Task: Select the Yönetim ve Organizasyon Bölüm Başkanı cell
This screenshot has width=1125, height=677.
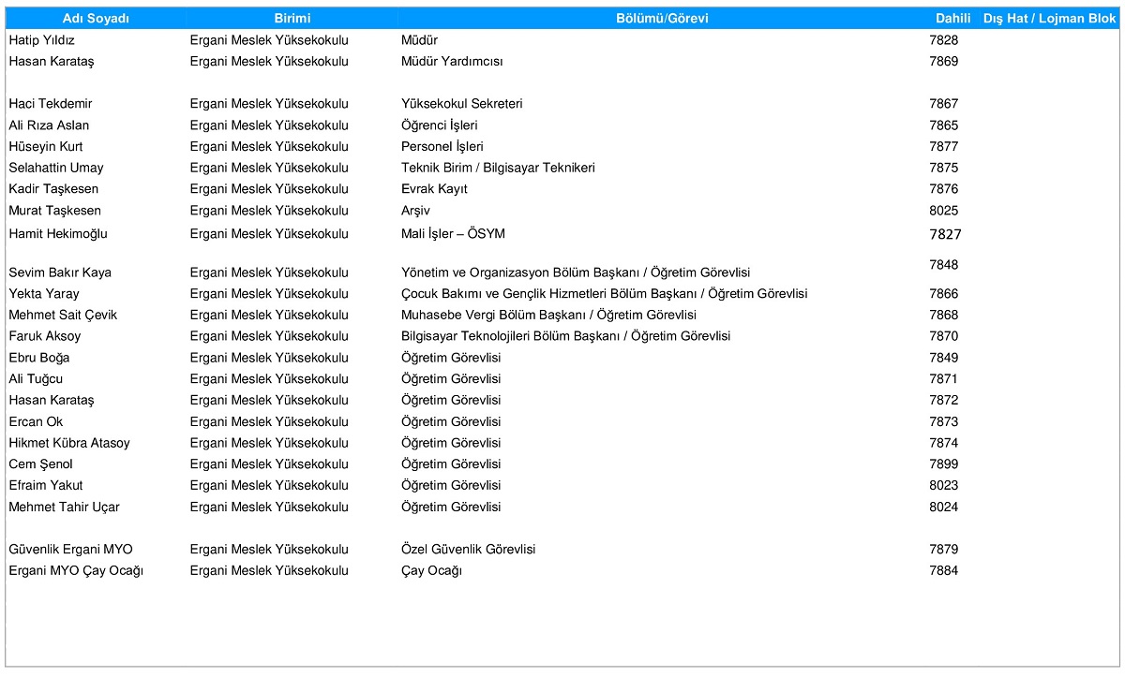Action: pos(576,272)
